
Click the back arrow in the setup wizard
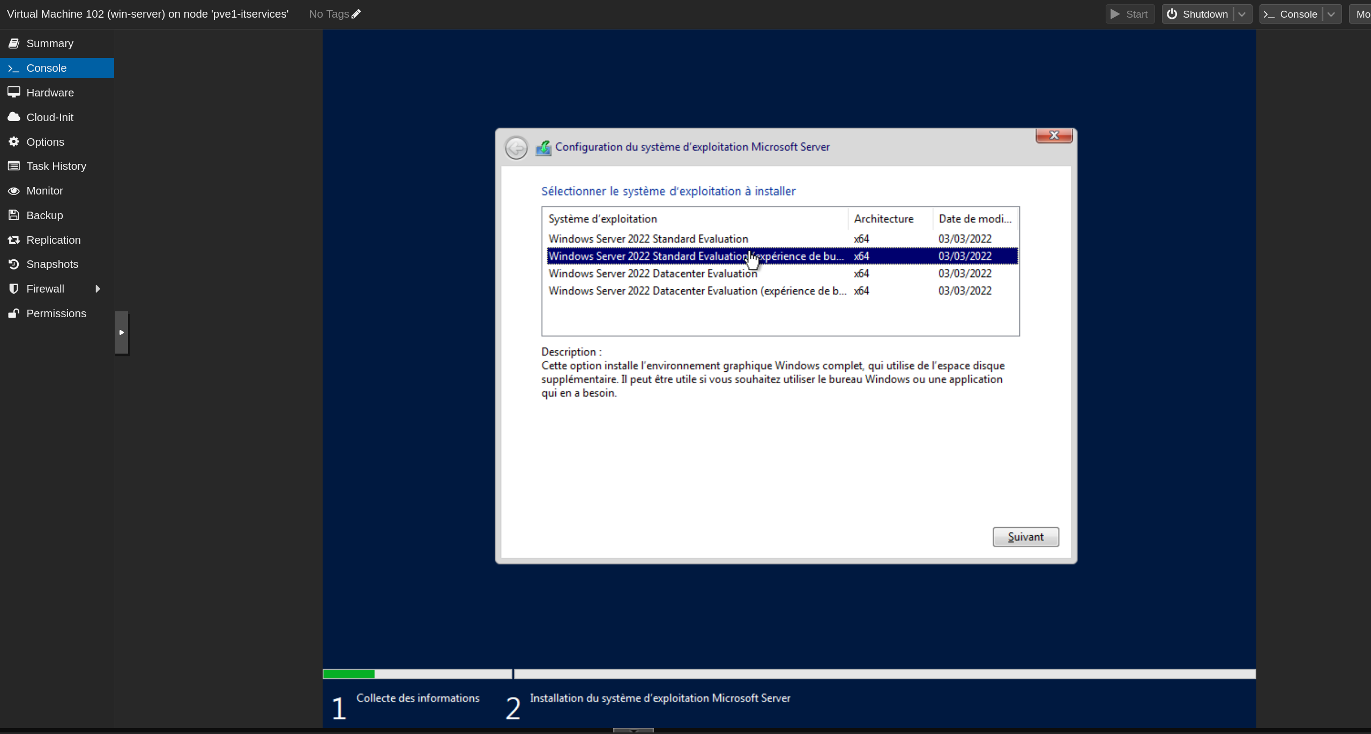point(516,148)
